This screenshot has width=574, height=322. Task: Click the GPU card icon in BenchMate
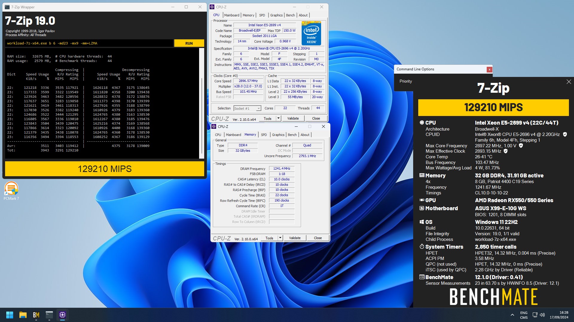(422, 200)
